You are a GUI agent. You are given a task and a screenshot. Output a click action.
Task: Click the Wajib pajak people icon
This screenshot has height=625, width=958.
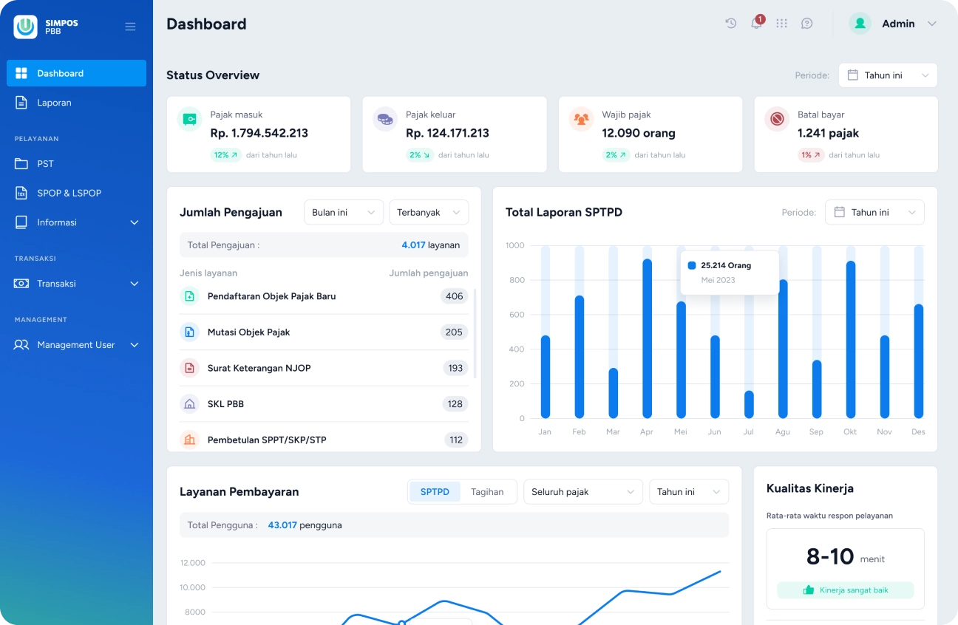point(581,119)
